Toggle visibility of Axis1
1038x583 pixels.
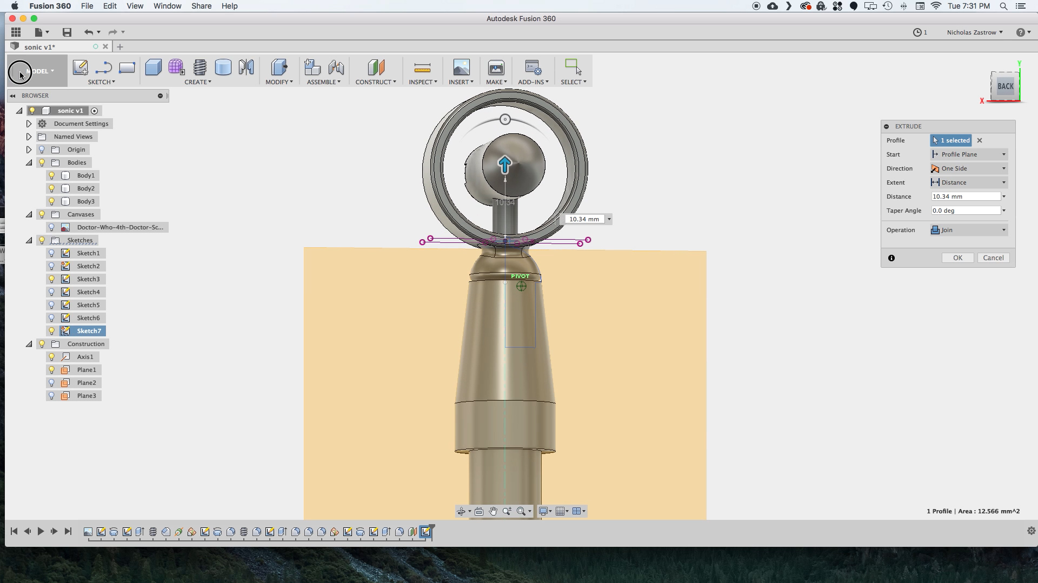52,357
